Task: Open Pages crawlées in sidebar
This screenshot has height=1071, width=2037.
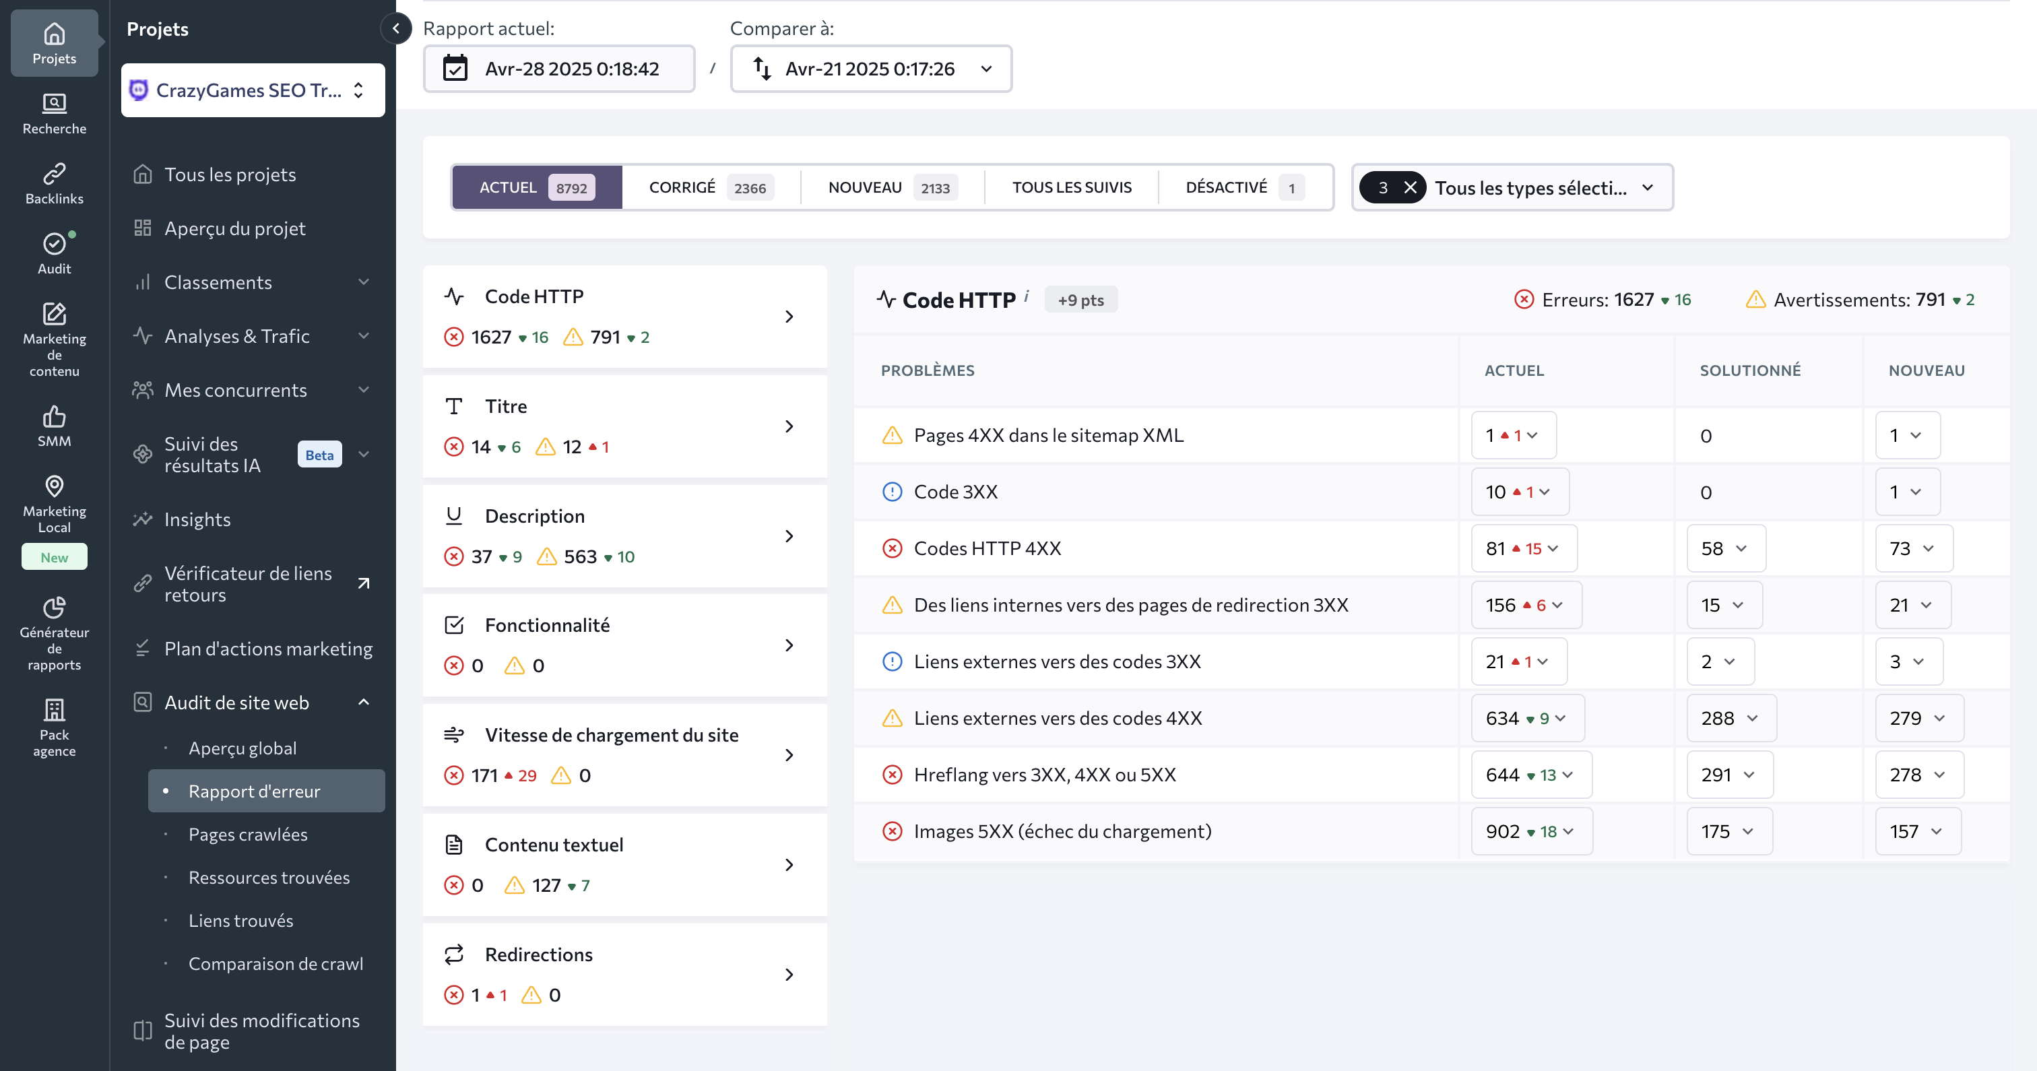Action: [x=247, y=835]
